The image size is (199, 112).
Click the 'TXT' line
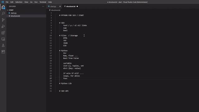(65, 40)
